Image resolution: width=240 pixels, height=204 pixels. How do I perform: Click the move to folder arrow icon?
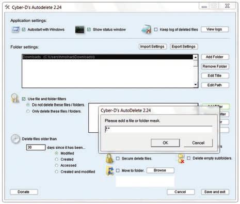110,170
